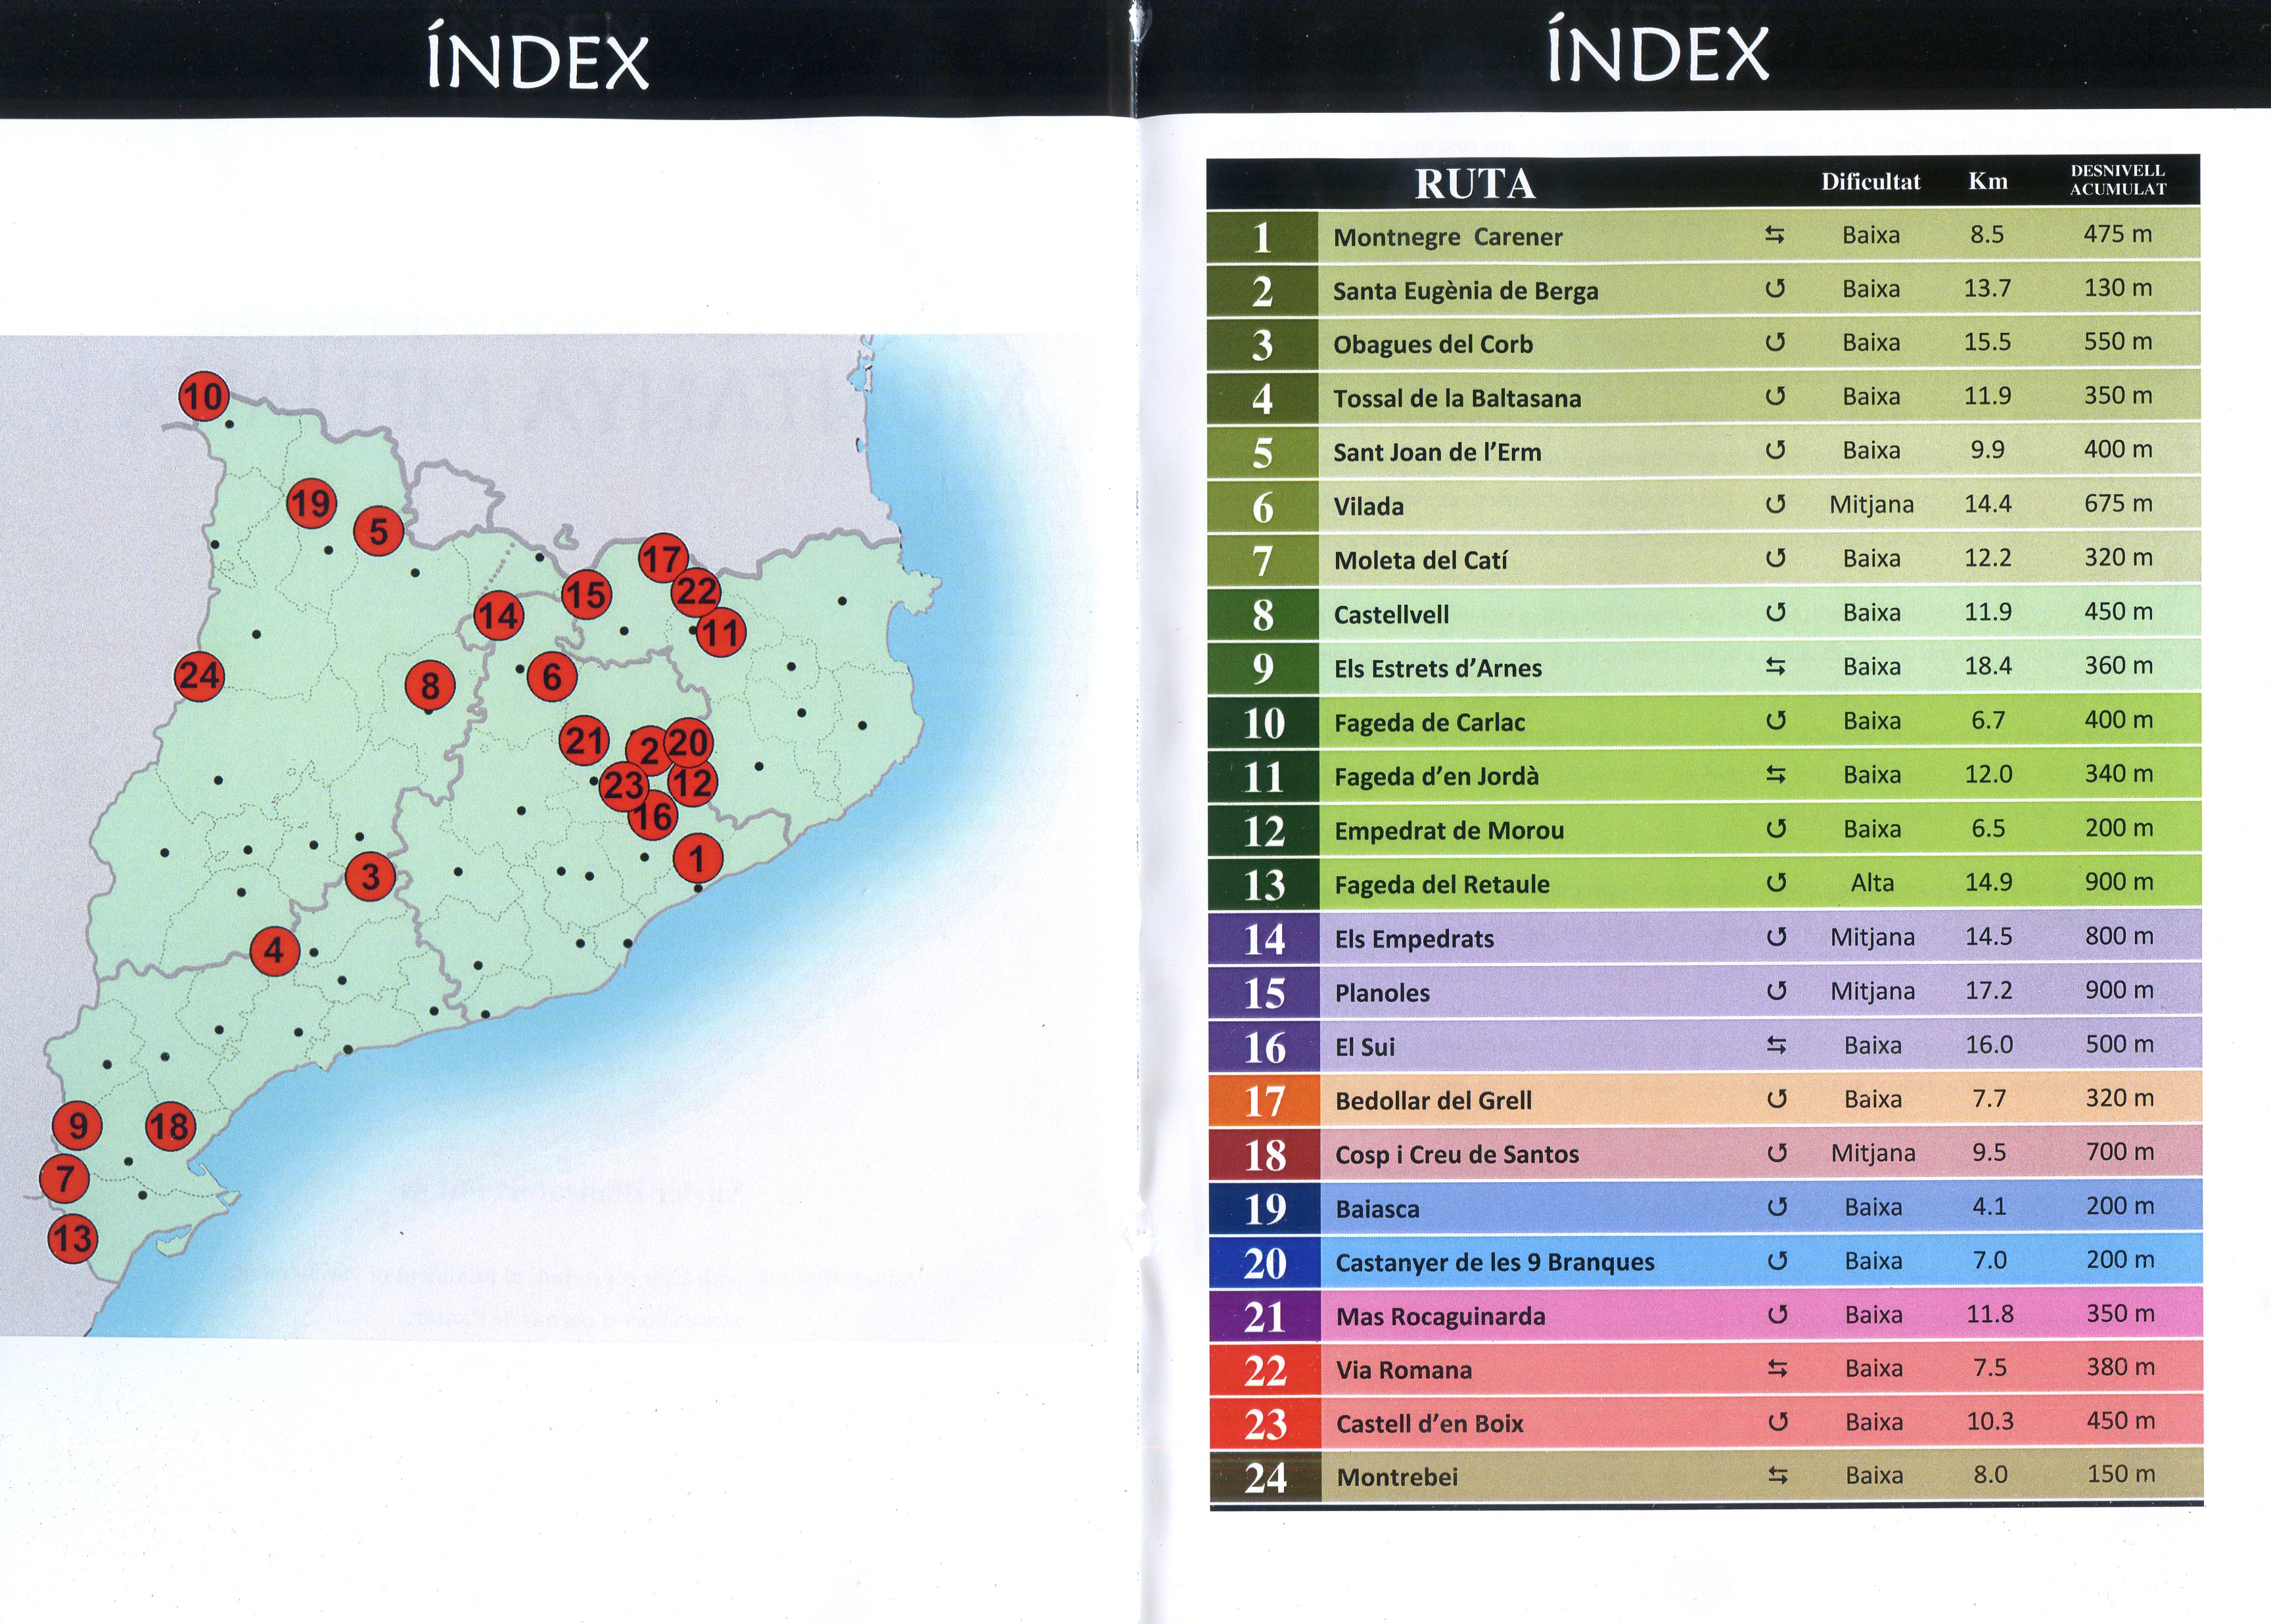2271x1624 pixels.
Task: Select red marker 24 on map
Action: click(199, 676)
